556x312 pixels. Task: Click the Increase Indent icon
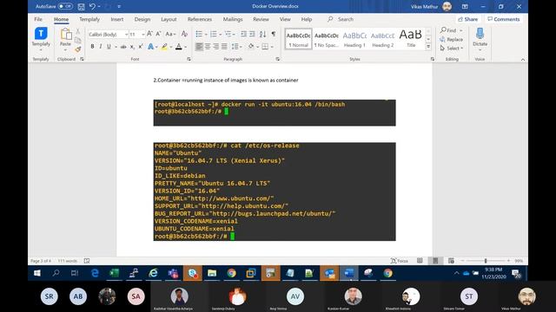click(252, 34)
